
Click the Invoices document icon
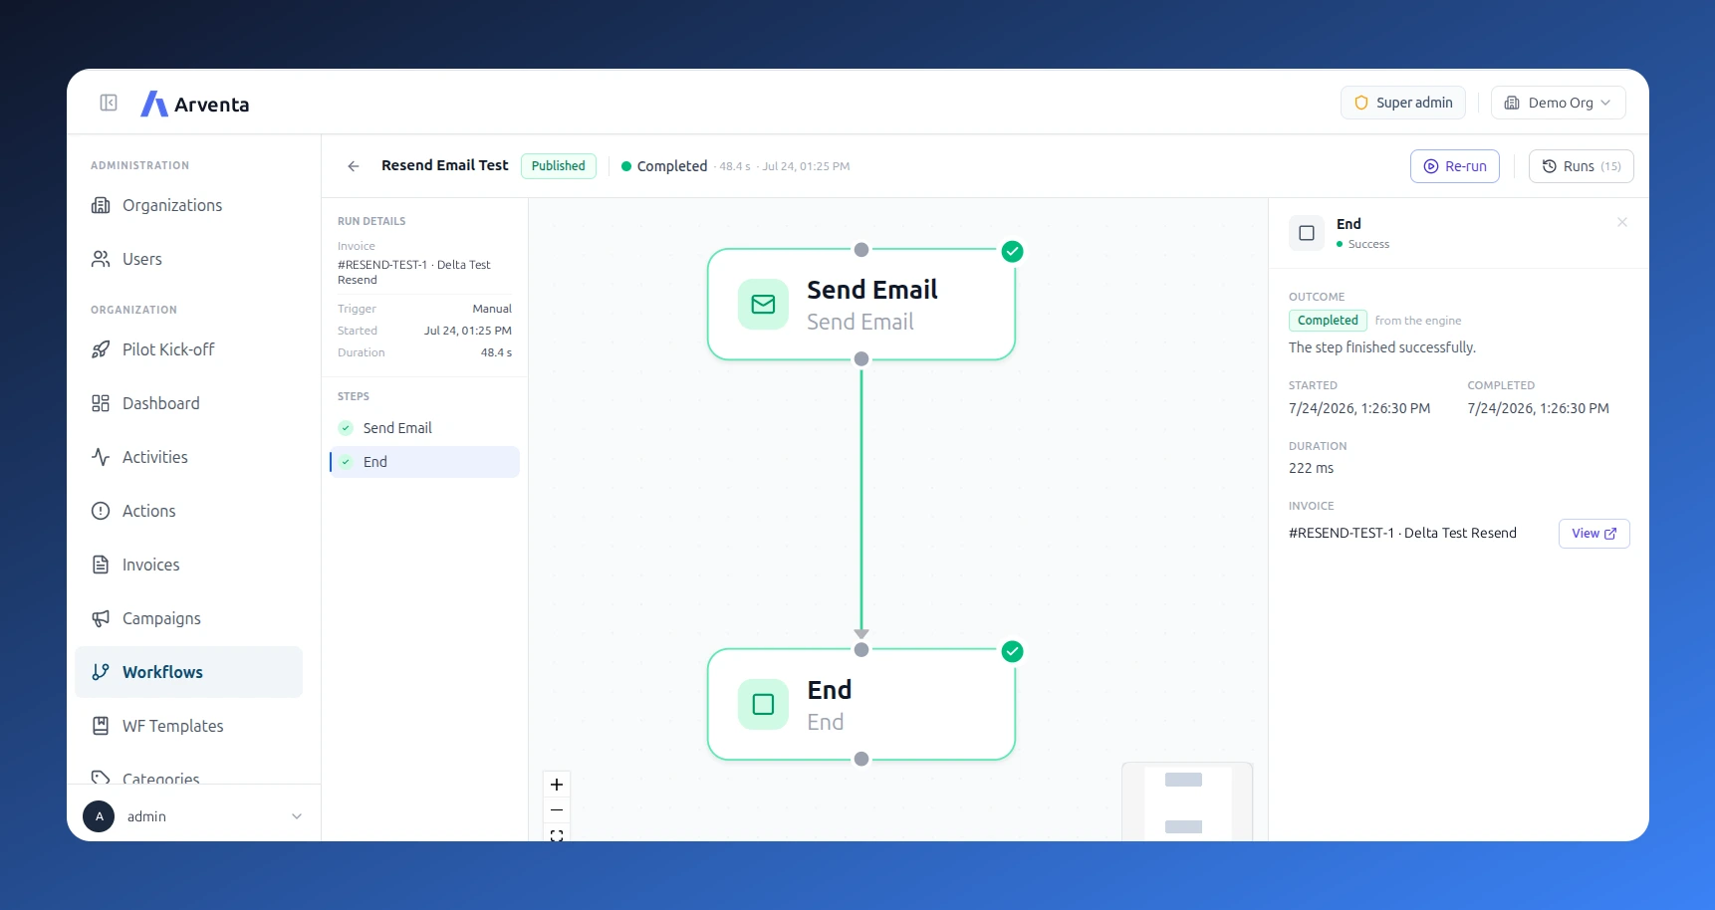pos(101,565)
